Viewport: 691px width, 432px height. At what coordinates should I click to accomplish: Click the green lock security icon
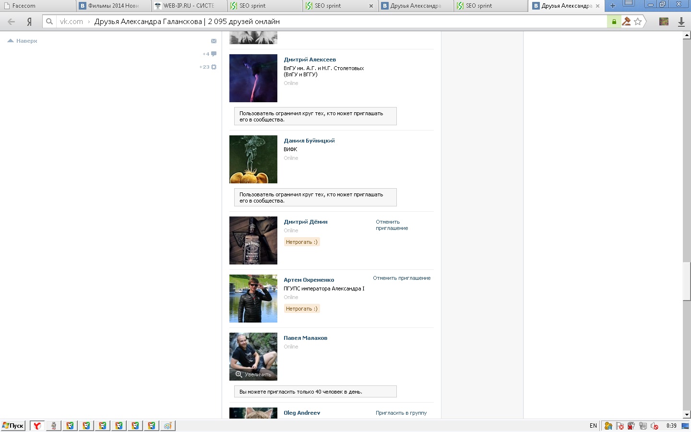click(614, 22)
